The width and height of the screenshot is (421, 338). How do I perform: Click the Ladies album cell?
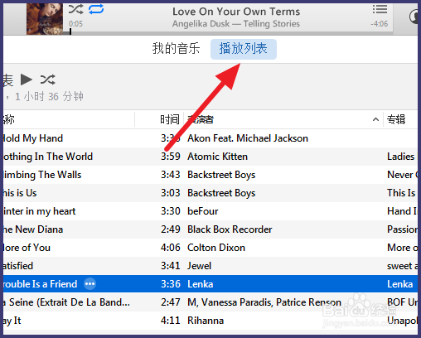point(401,157)
